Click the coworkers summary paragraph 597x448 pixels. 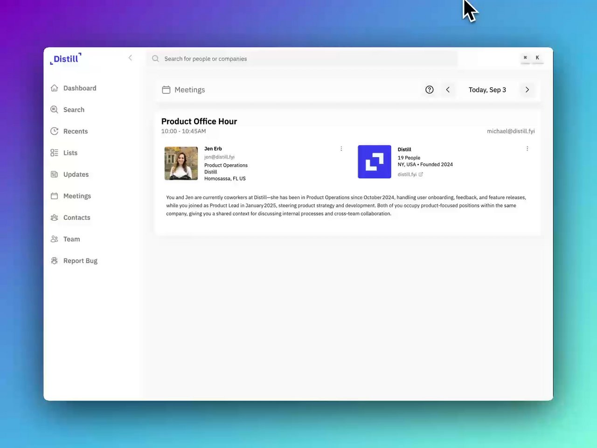pyautogui.click(x=346, y=205)
